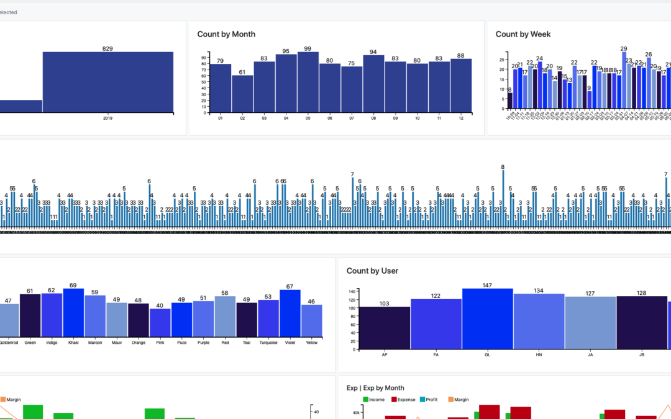Click month 11 bar in Count by Month
This screenshot has height=419, width=671.
pos(439,88)
